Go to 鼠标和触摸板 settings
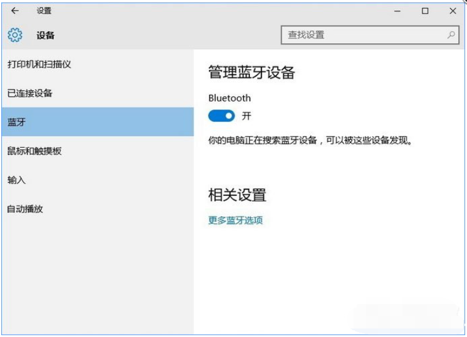The height and width of the screenshot is (337, 467). [34, 151]
